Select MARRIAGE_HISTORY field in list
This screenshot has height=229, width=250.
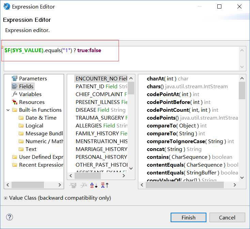tap(101, 149)
